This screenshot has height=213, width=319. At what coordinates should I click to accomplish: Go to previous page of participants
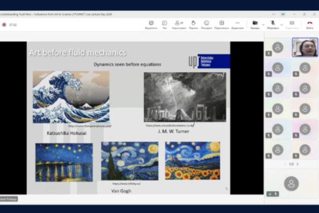[285, 164]
